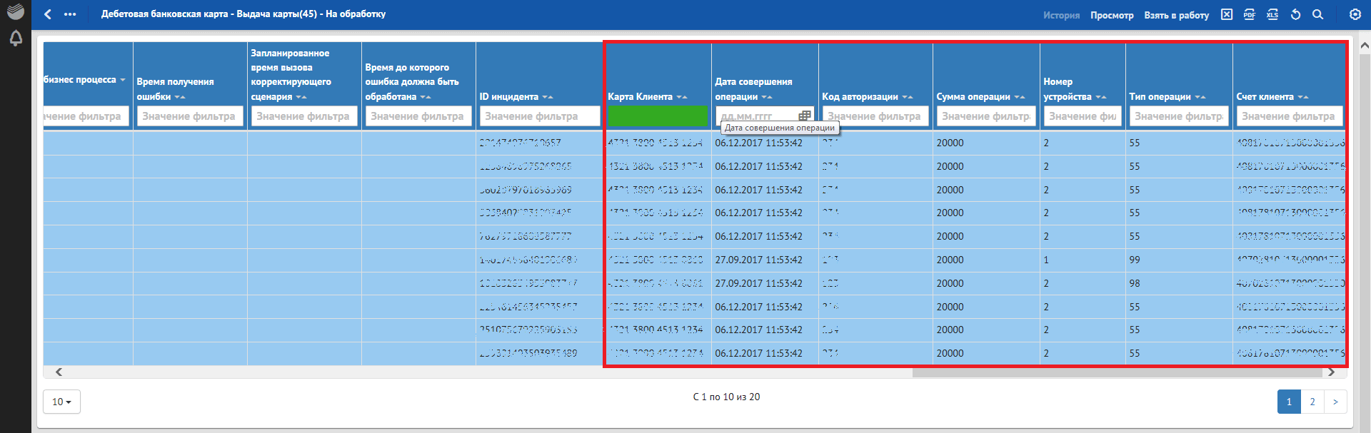This screenshot has width=1371, height=433.
Task: Focus the "Код авторизации" filter input field
Action: click(x=875, y=116)
